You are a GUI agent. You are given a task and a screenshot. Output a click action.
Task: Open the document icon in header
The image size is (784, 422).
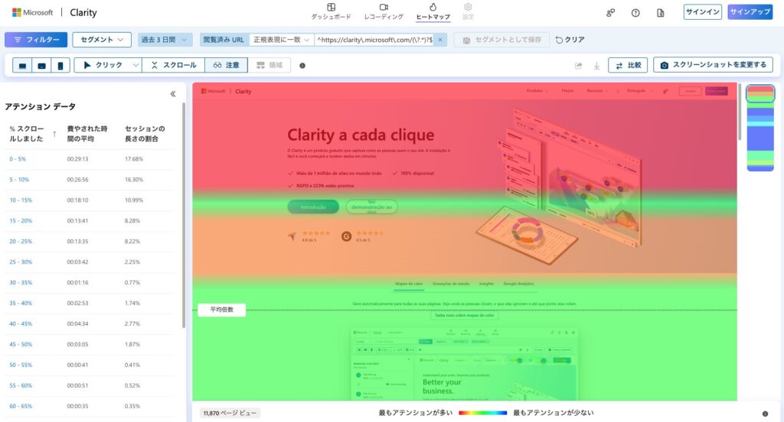(661, 13)
